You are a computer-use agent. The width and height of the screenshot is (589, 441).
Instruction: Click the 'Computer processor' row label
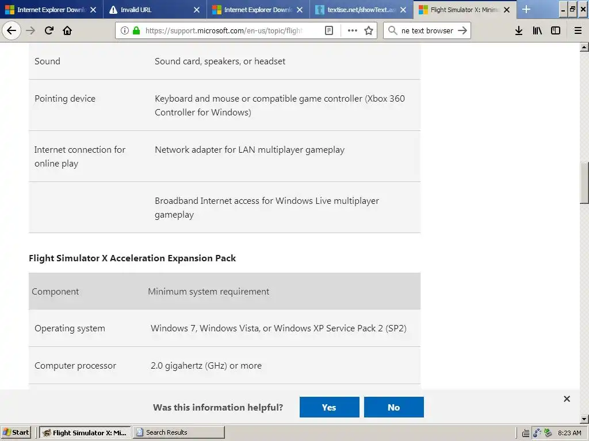click(x=75, y=366)
